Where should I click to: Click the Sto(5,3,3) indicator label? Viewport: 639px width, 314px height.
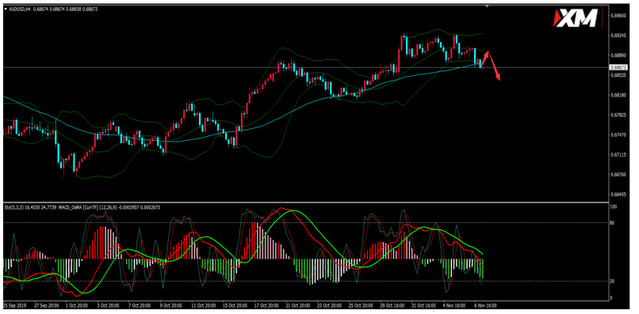click(13, 207)
